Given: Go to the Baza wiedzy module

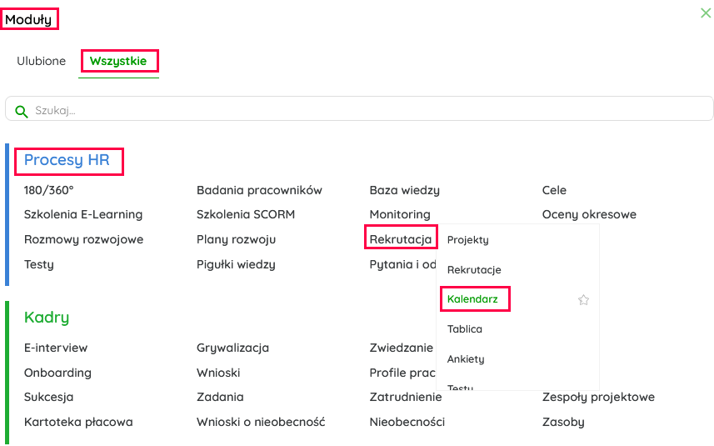Looking at the screenshot, I should coord(405,190).
